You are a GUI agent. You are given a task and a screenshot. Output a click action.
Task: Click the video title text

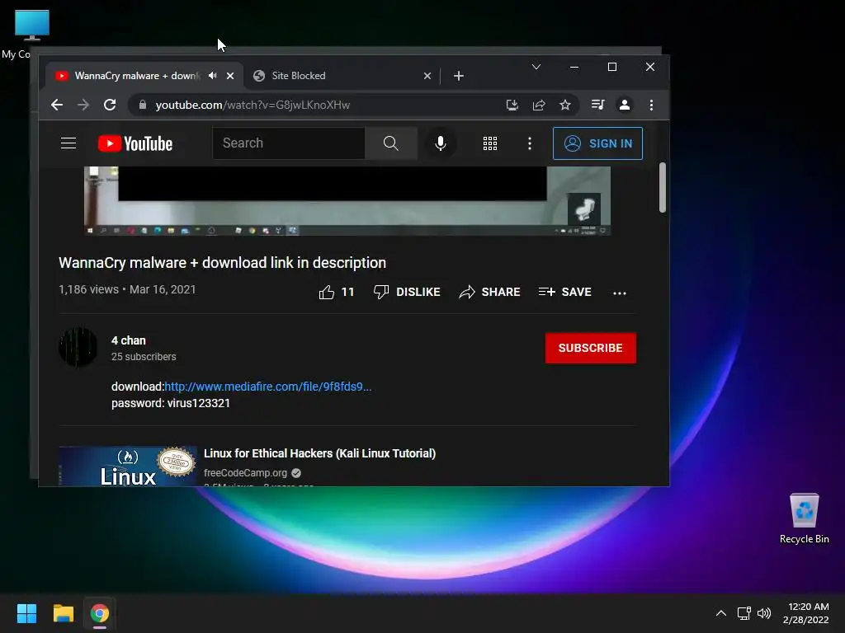click(222, 263)
